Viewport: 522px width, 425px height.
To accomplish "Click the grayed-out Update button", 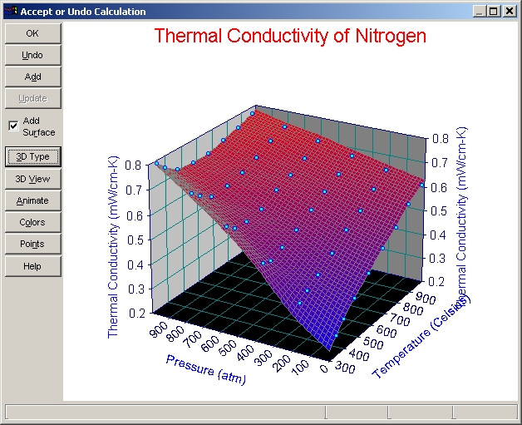I will (x=32, y=98).
